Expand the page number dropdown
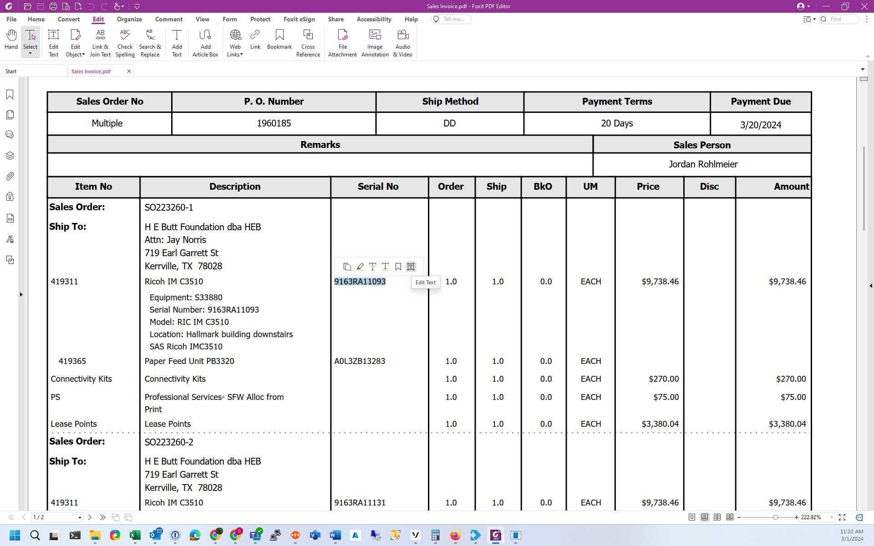Image resolution: width=874 pixels, height=546 pixels. [80, 517]
